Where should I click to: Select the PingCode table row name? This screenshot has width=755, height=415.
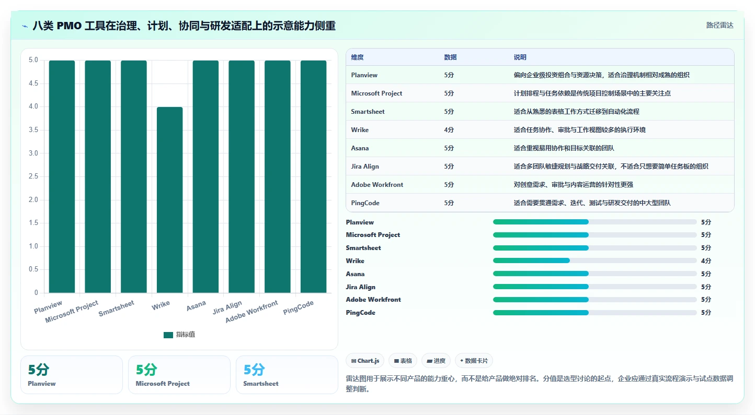[365, 203]
